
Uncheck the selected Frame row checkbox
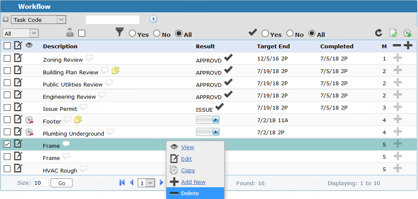pos(7,144)
